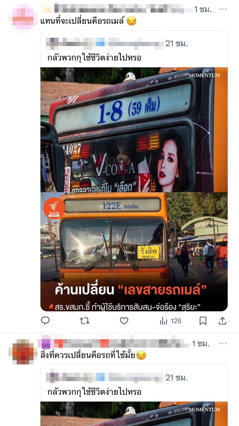The width and height of the screenshot is (239, 426).
Task: Open the quoted tweet text in the second post
Action: (x=94, y=392)
